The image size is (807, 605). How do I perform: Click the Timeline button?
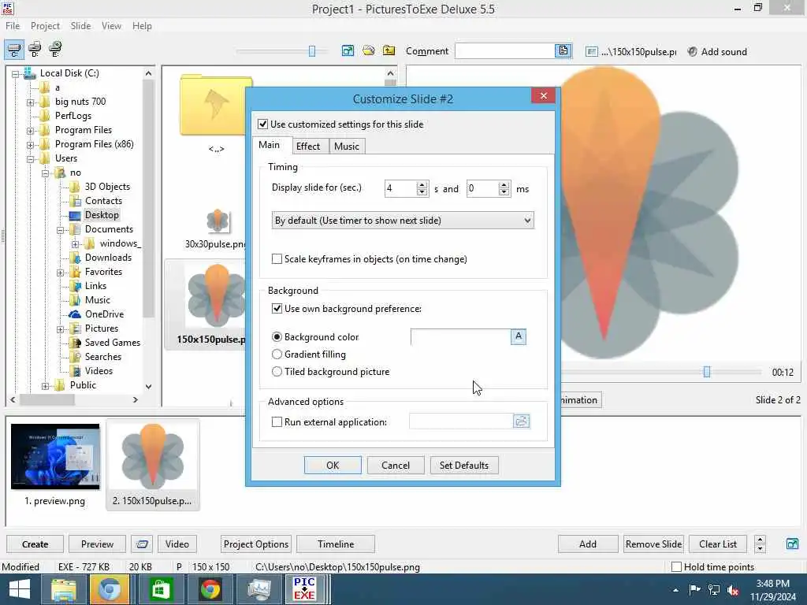(x=336, y=544)
